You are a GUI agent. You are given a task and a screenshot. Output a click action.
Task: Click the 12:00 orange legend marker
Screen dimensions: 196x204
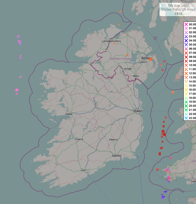pyautogui.click(x=186, y=73)
